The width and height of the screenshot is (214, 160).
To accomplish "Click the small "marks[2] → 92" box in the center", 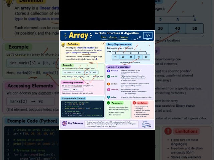I will point(73,90).
